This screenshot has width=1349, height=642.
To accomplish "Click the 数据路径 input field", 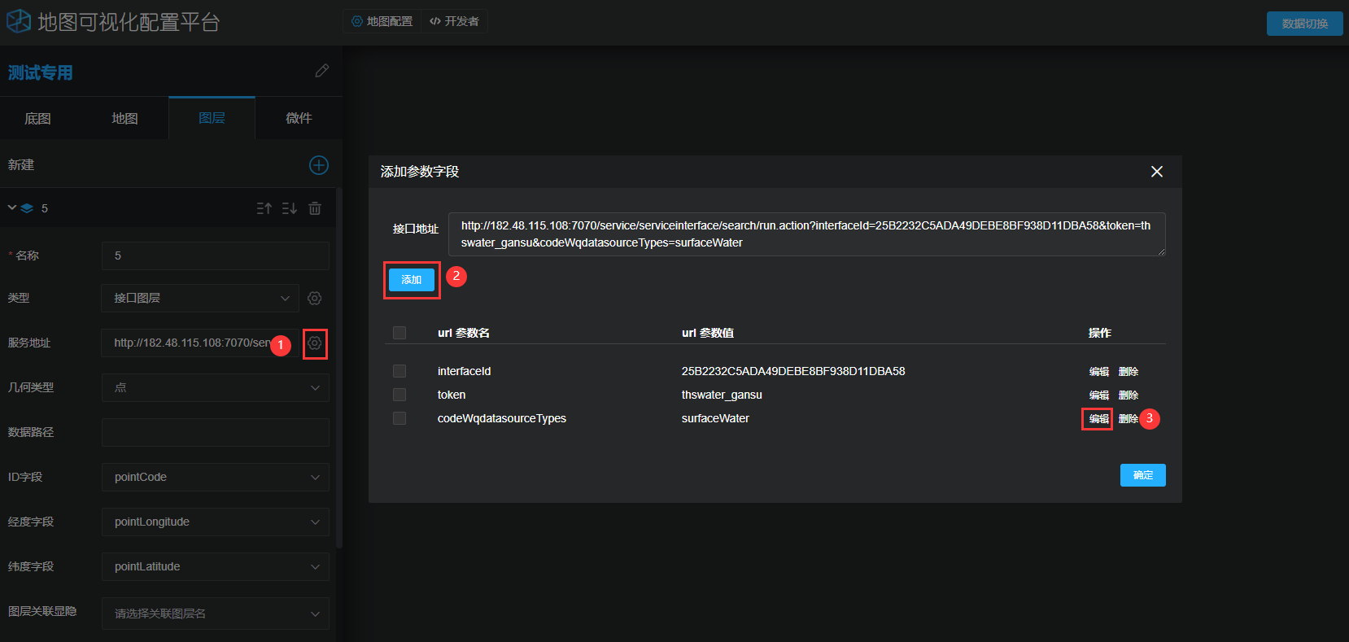I will 216,433.
